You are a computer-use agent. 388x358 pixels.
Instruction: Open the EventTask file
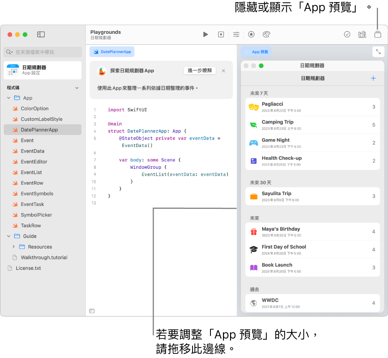(43, 204)
